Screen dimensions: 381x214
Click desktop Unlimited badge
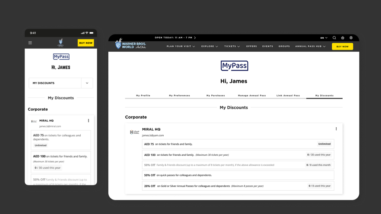coord(324,144)
